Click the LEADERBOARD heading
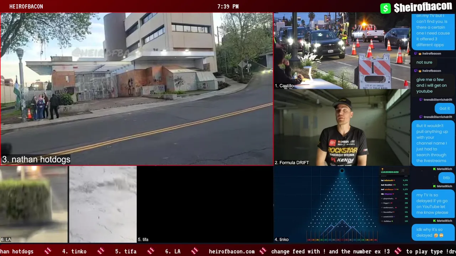Image resolution: width=456 pixels, height=256 pixels. tap(390, 172)
